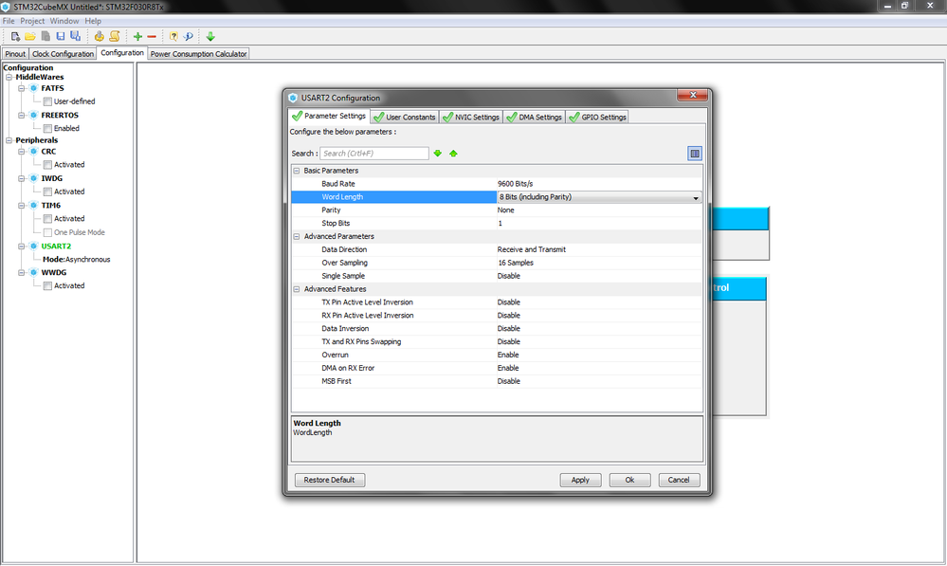Screen dimensions: 947x566
Task: Click the USART2 peripheral icon in the tree
Action: [34, 246]
